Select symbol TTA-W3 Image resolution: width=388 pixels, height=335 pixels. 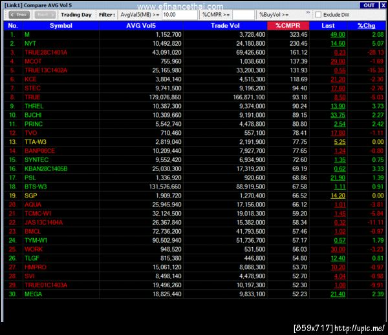click(x=36, y=142)
